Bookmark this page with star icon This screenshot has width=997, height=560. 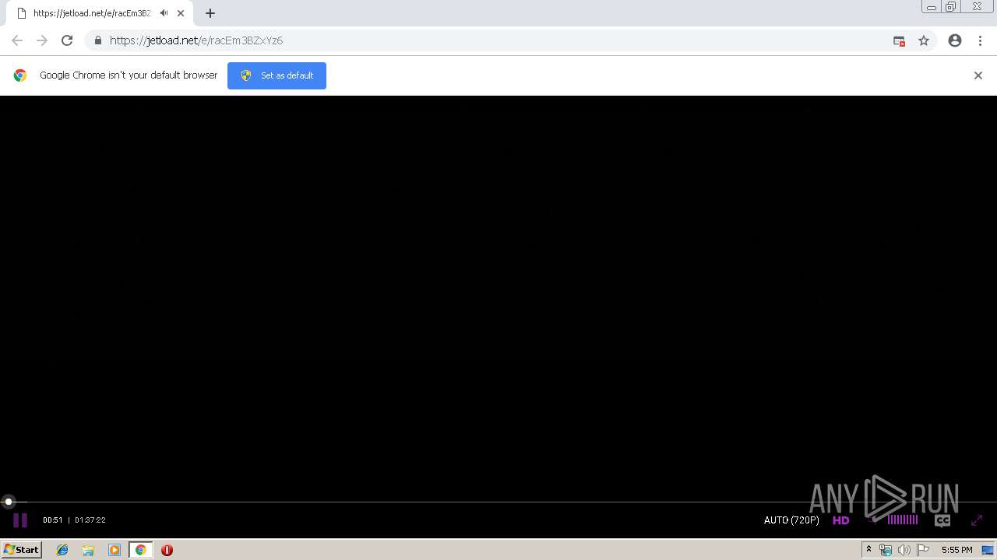pos(924,40)
